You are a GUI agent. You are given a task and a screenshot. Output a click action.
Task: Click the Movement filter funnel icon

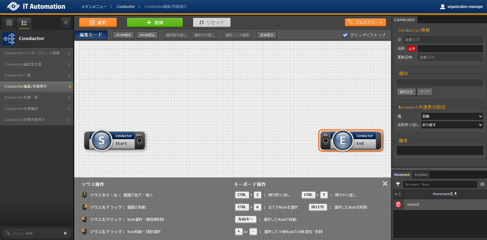click(x=398, y=184)
